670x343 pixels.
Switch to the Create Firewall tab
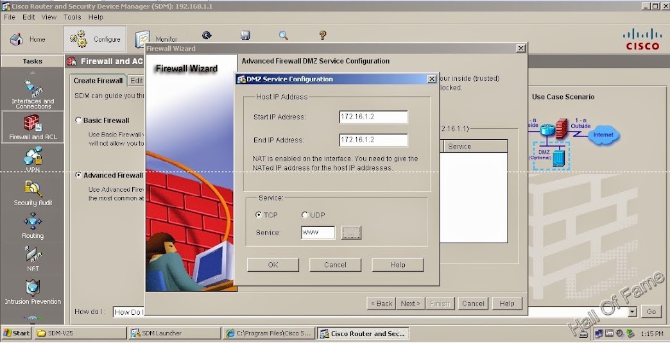pyautogui.click(x=98, y=81)
